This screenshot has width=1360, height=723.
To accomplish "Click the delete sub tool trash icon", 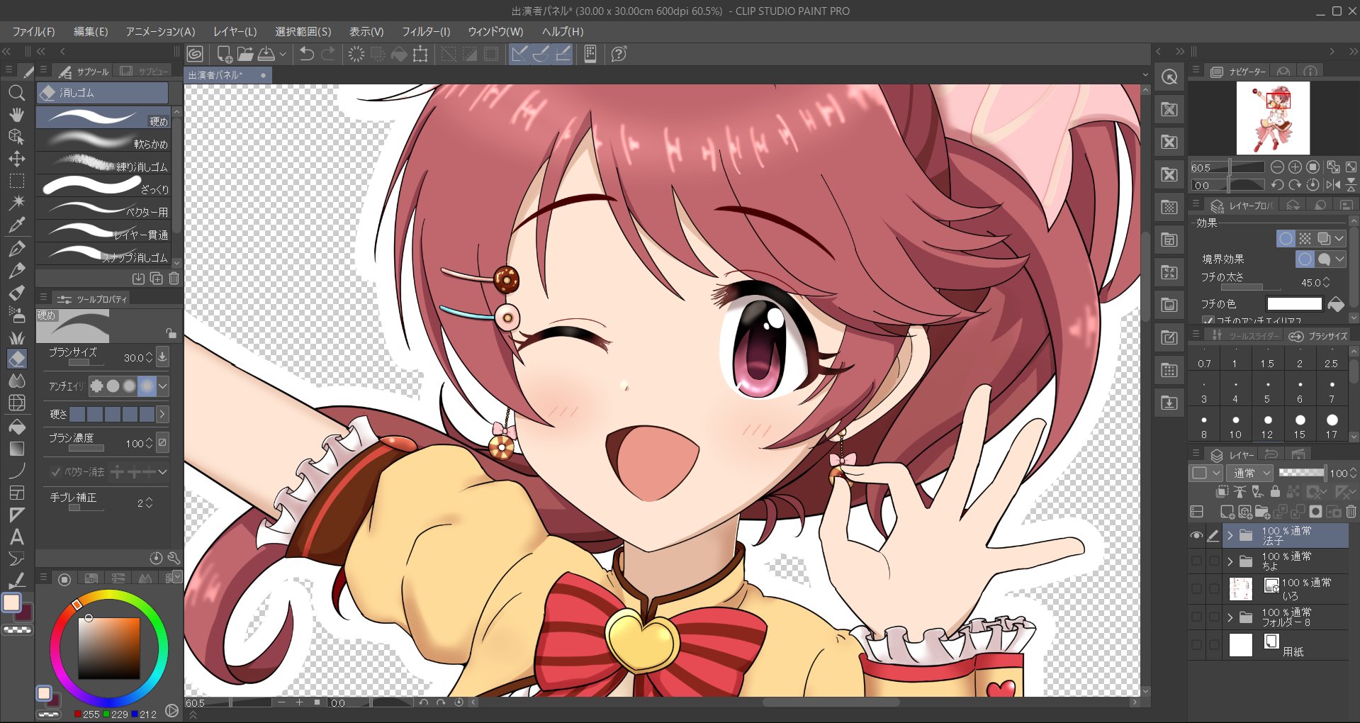I will pos(174,279).
